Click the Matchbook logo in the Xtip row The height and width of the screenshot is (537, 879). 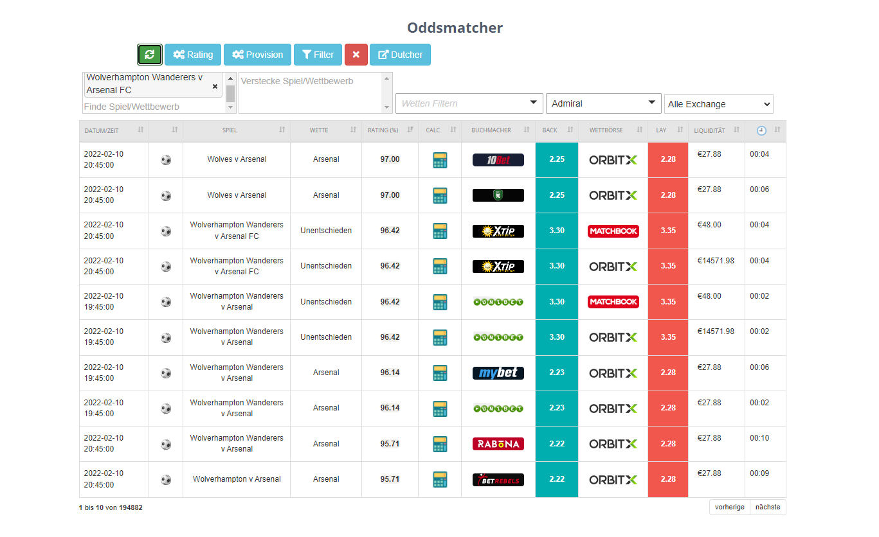click(613, 231)
